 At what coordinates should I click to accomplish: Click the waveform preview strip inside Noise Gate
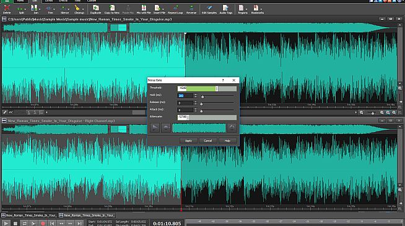pos(199,128)
